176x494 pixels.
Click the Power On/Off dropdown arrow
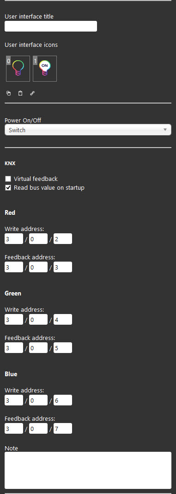pyautogui.click(x=165, y=130)
